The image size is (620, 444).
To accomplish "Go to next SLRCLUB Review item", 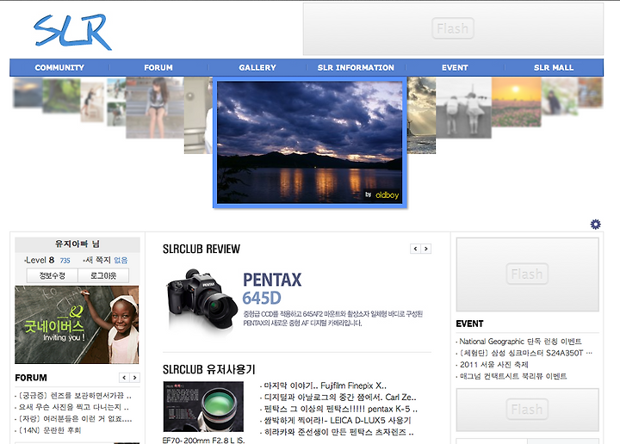I will [426, 249].
